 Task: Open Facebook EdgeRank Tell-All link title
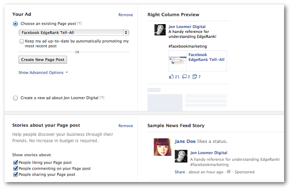tap(206, 57)
